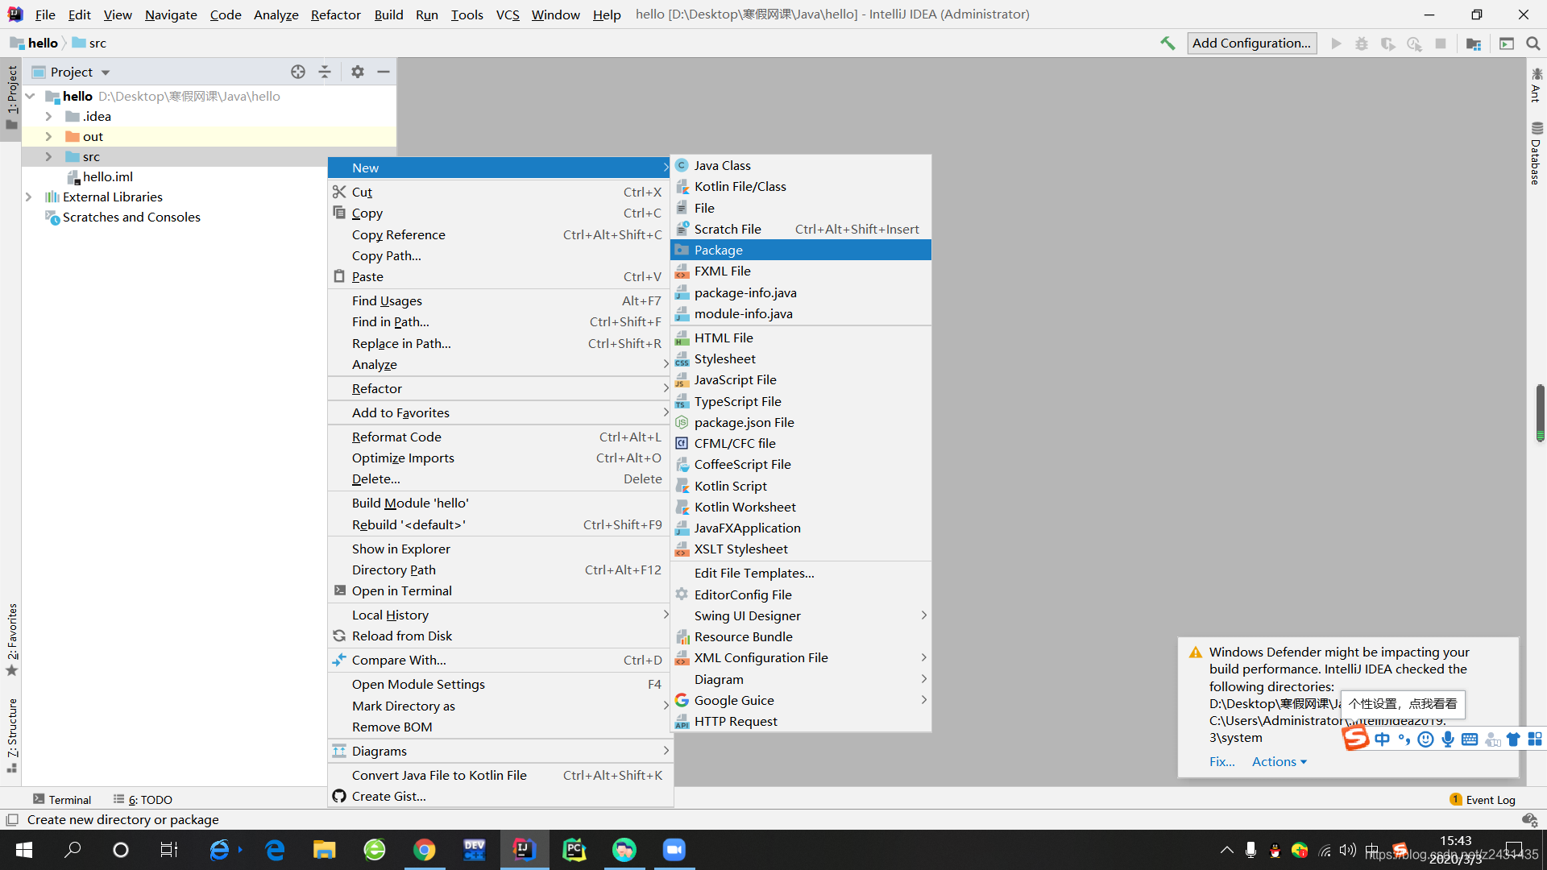This screenshot has height=870, width=1547.
Task: Choose Kotlin File/Class option
Action: 801,186
